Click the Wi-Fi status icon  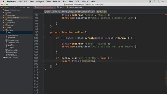[154, 1]
